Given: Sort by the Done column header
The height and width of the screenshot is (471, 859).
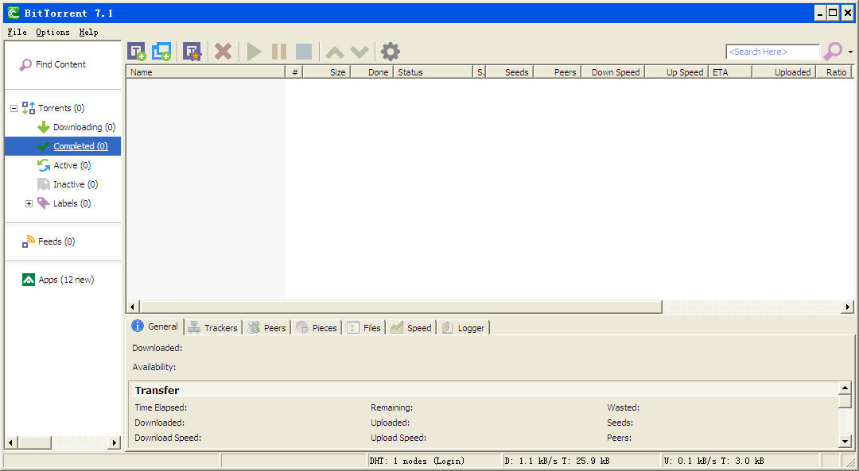Looking at the screenshot, I should coord(372,72).
